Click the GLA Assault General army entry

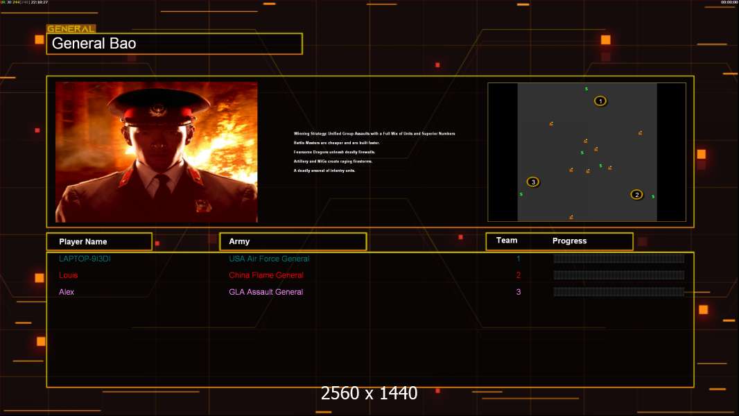coord(266,292)
